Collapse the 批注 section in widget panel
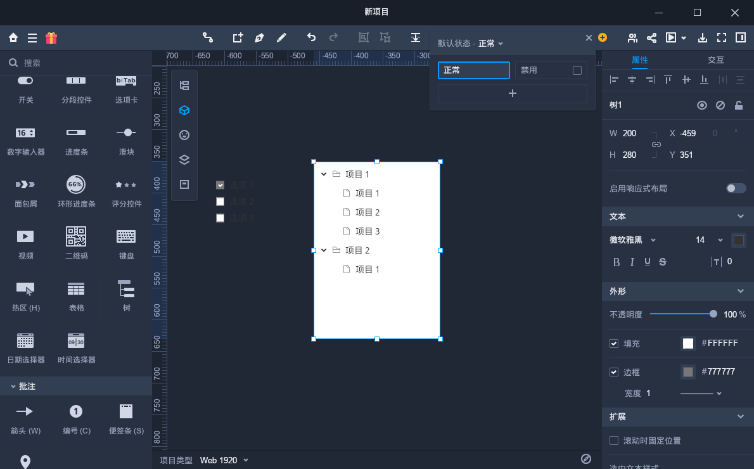 coord(13,386)
